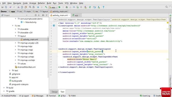Click the scroll-from-source target icon in Project panel
Screen dimensions: 172x97
pyautogui.click(x=35, y=15)
